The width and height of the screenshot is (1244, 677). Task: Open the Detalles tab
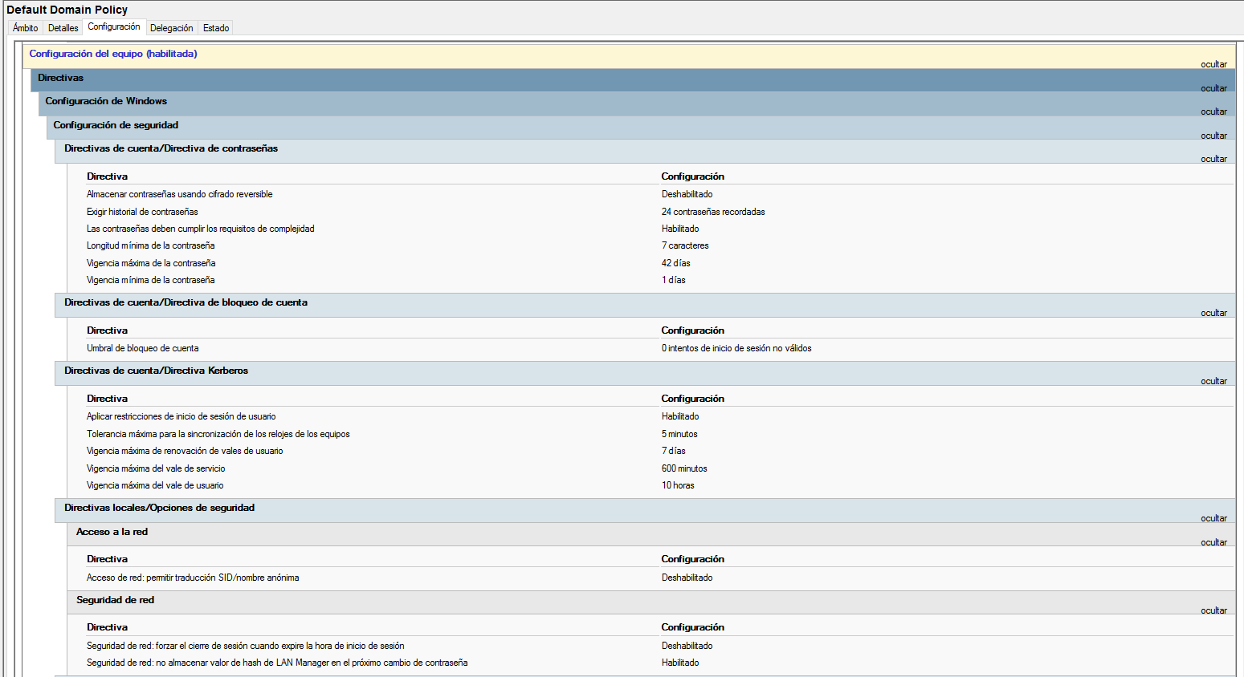coord(63,27)
